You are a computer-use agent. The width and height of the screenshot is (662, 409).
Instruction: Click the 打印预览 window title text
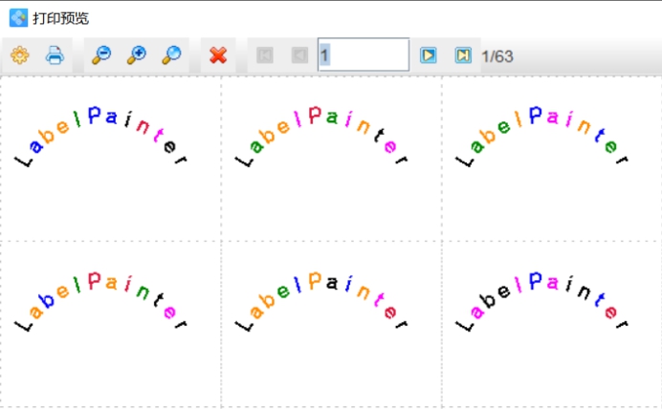[60, 18]
